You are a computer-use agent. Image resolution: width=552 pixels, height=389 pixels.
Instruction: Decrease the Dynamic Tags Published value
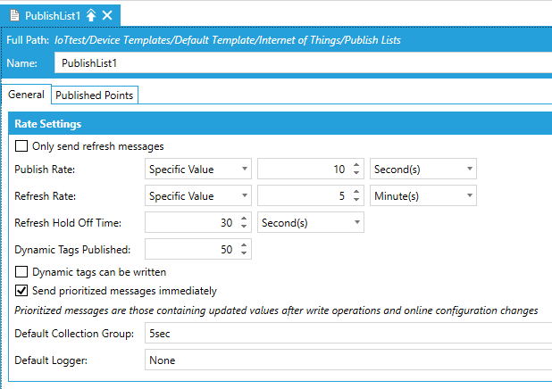(x=244, y=253)
